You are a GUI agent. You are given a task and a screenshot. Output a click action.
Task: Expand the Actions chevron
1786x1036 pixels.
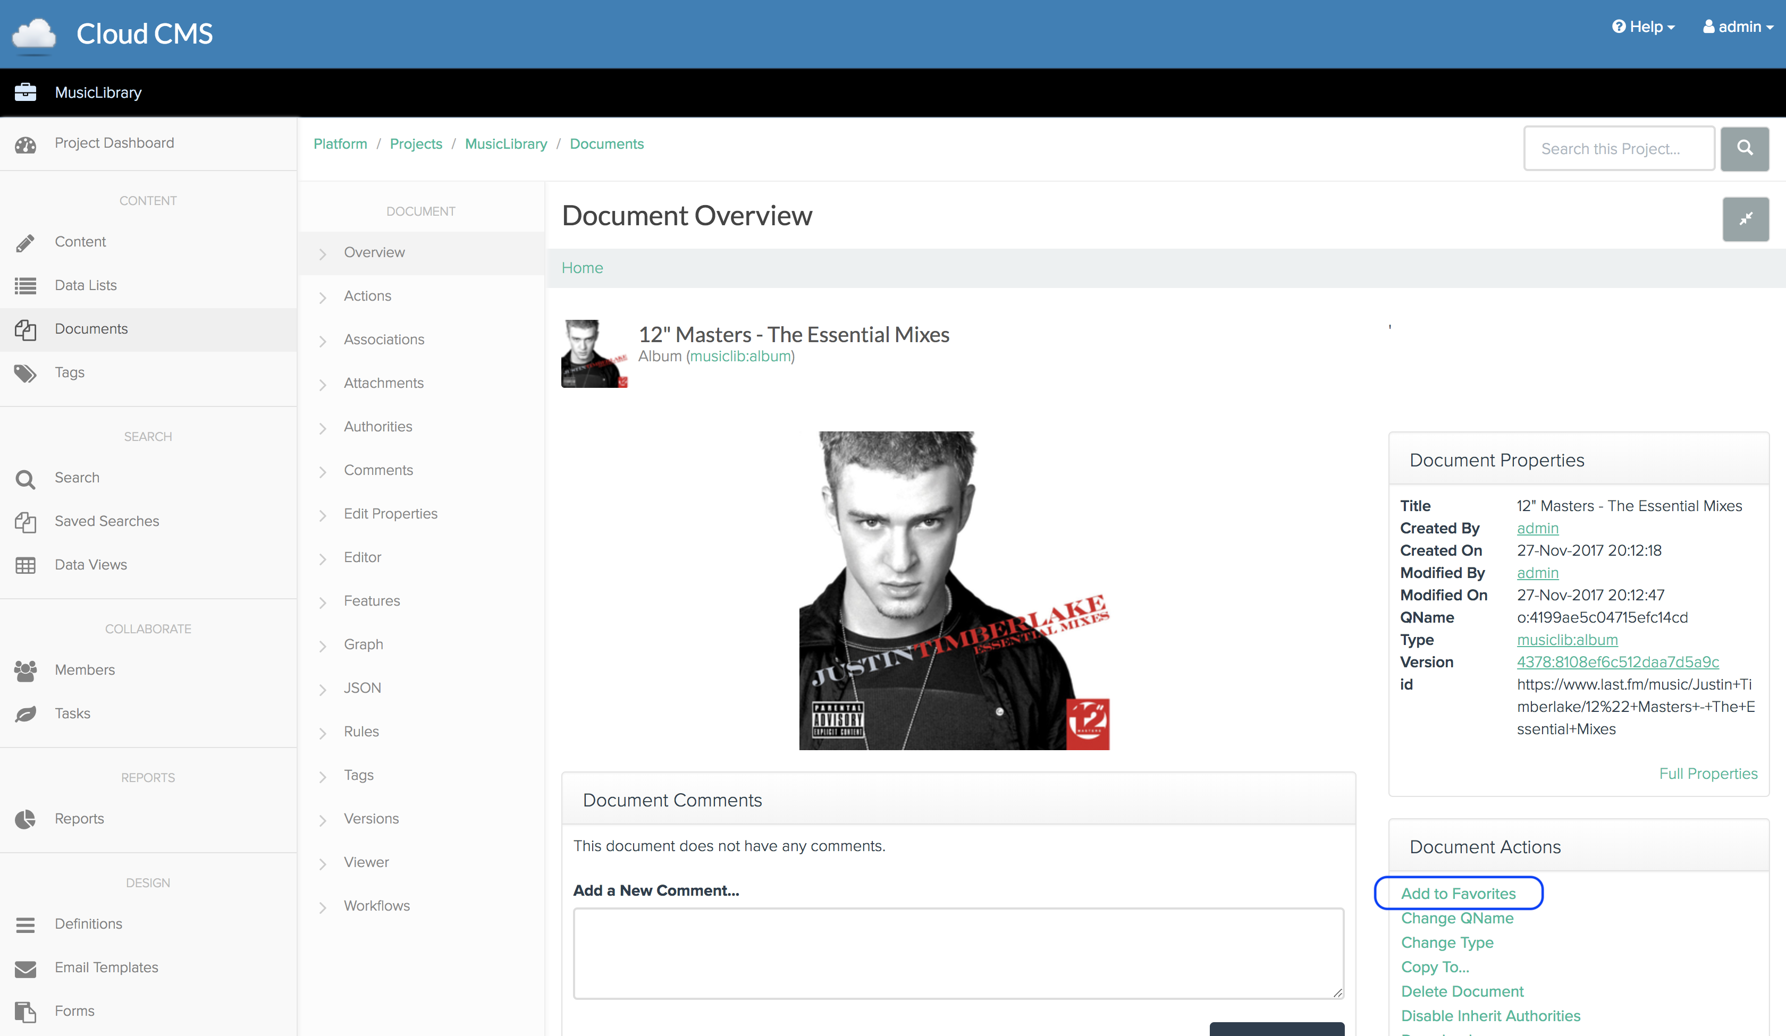(x=323, y=298)
